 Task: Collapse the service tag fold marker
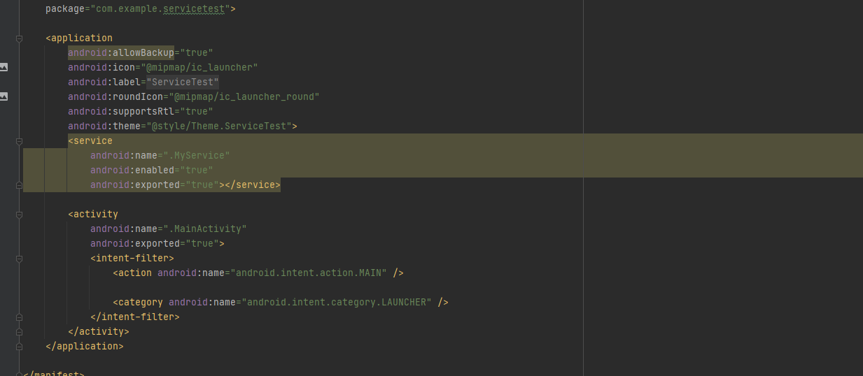[19, 141]
